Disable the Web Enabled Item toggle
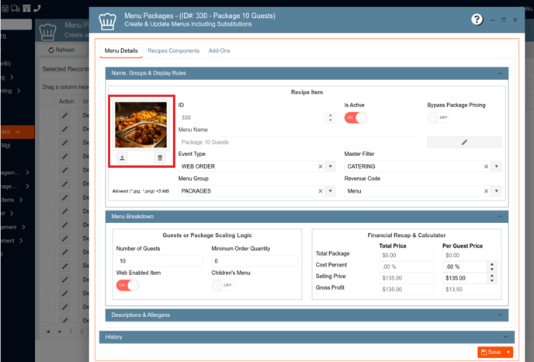 [x=127, y=285]
